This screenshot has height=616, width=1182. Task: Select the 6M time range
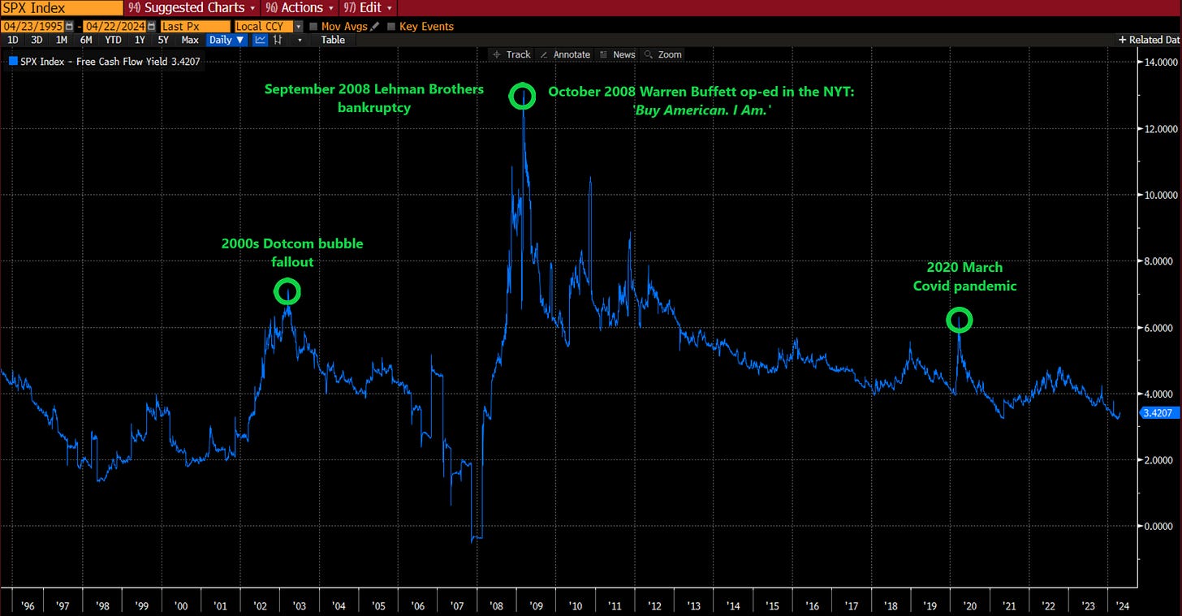86,40
